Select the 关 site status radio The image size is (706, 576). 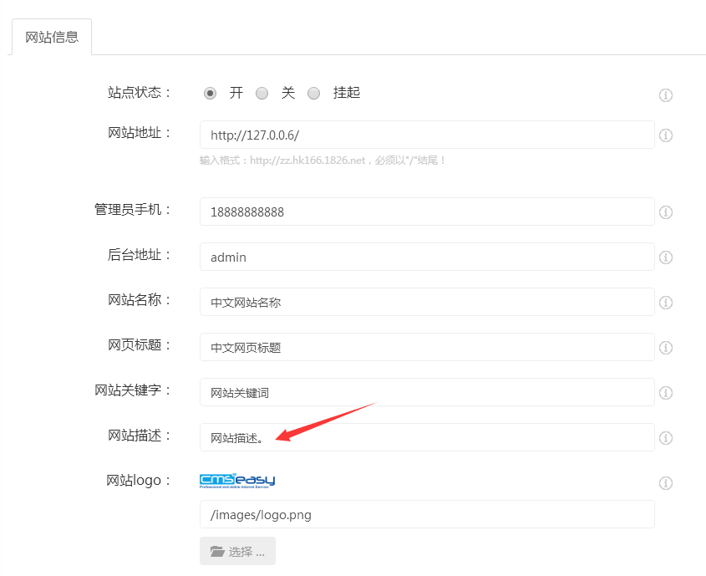pos(262,94)
